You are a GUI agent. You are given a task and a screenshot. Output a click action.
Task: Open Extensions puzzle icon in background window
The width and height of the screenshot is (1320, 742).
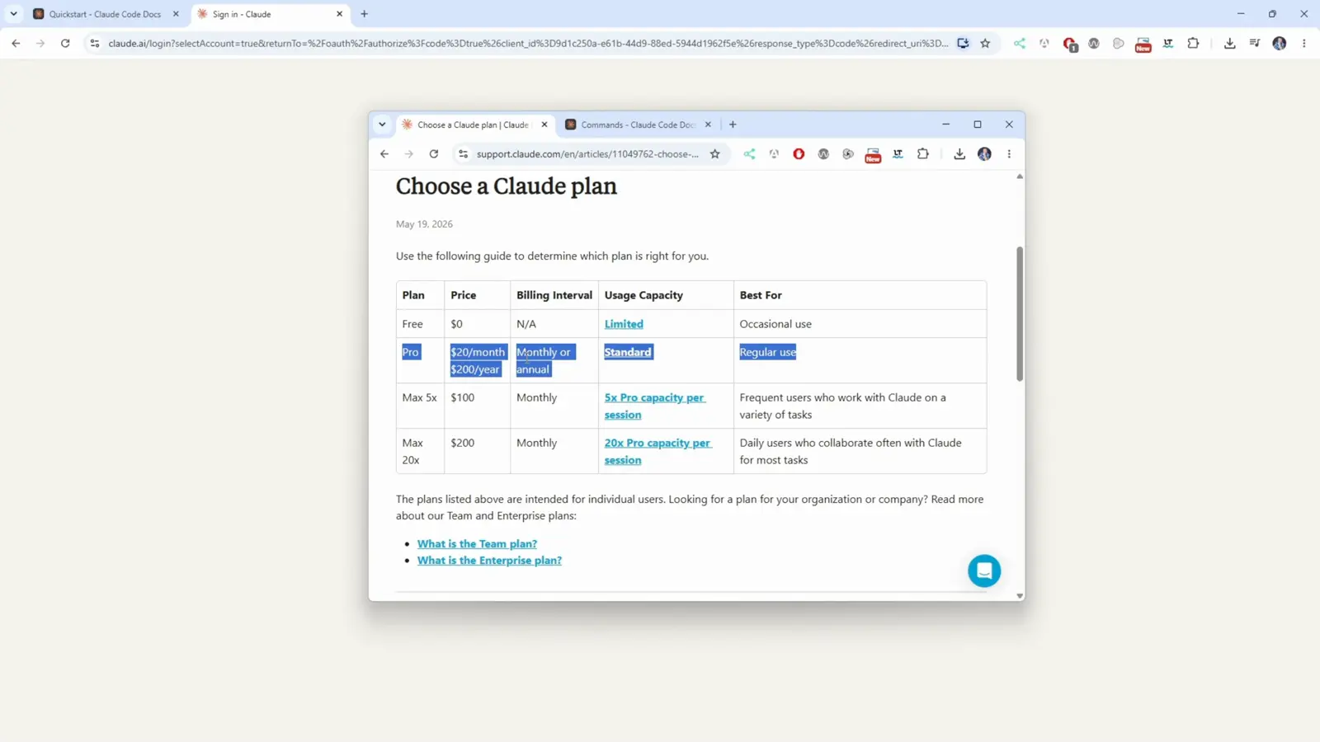(x=1193, y=44)
